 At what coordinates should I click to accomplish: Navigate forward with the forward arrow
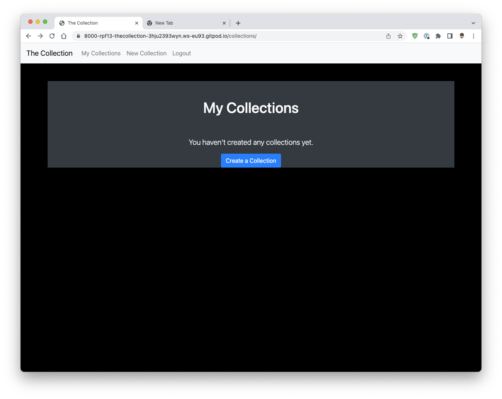coord(40,36)
